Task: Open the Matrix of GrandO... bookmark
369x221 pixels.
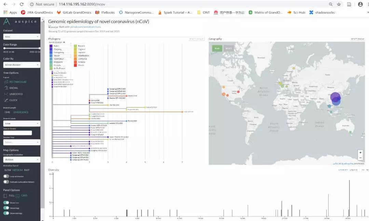Action: [x=266, y=12]
